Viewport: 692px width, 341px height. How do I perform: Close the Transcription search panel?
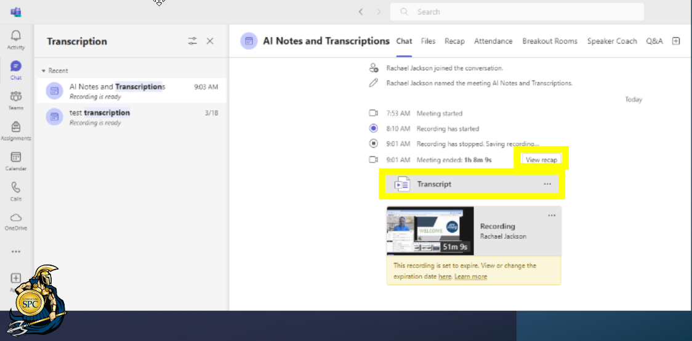210,41
